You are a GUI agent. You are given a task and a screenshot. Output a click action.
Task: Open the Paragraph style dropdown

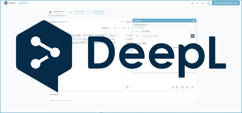coord(106,28)
